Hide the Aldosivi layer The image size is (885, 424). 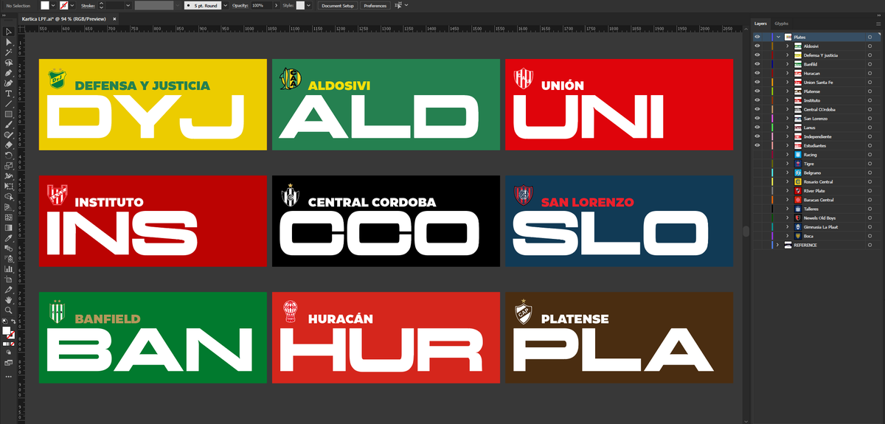click(x=757, y=46)
